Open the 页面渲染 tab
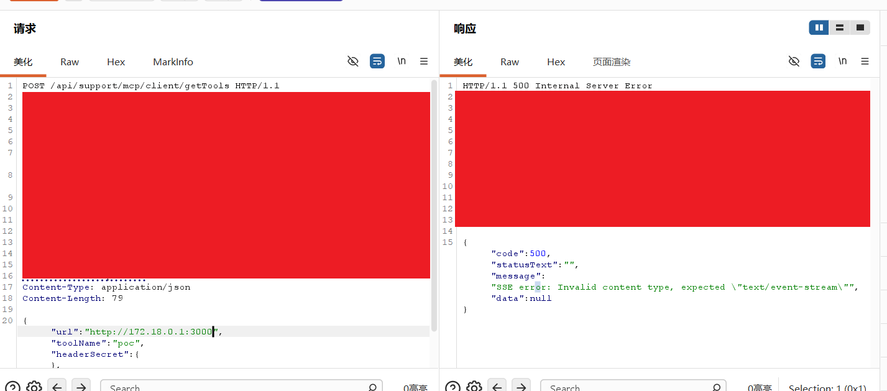Image resolution: width=887 pixels, height=391 pixels. coord(612,62)
